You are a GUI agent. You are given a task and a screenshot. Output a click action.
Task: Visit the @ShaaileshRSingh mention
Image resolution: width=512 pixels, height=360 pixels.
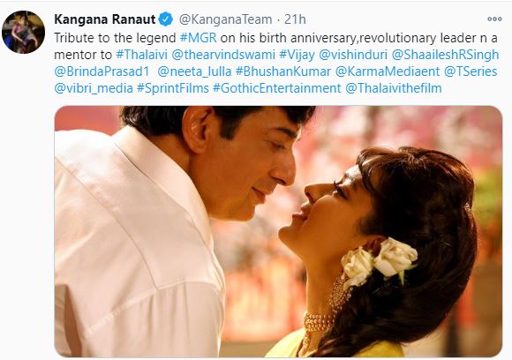click(x=445, y=55)
